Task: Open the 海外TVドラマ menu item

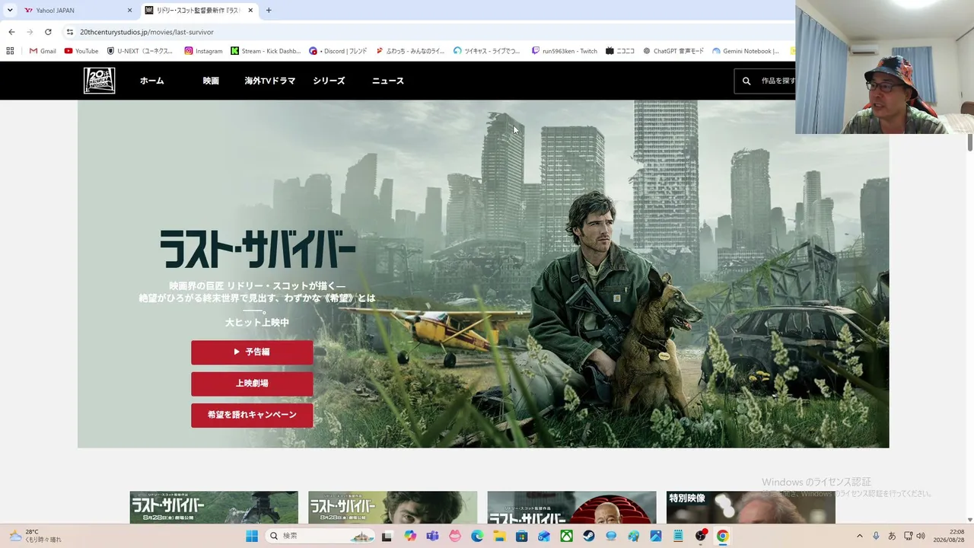Action: click(x=270, y=81)
